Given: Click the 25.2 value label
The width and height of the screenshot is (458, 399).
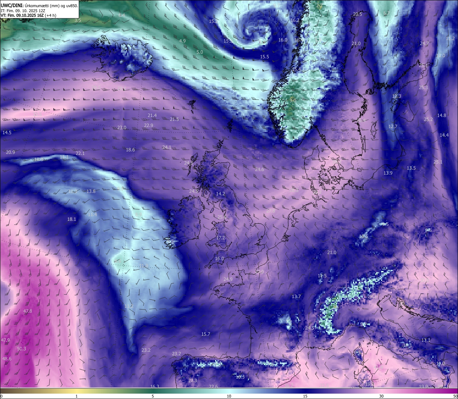Looking at the screenshot, I should pyautogui.click(x=429, y=119).
